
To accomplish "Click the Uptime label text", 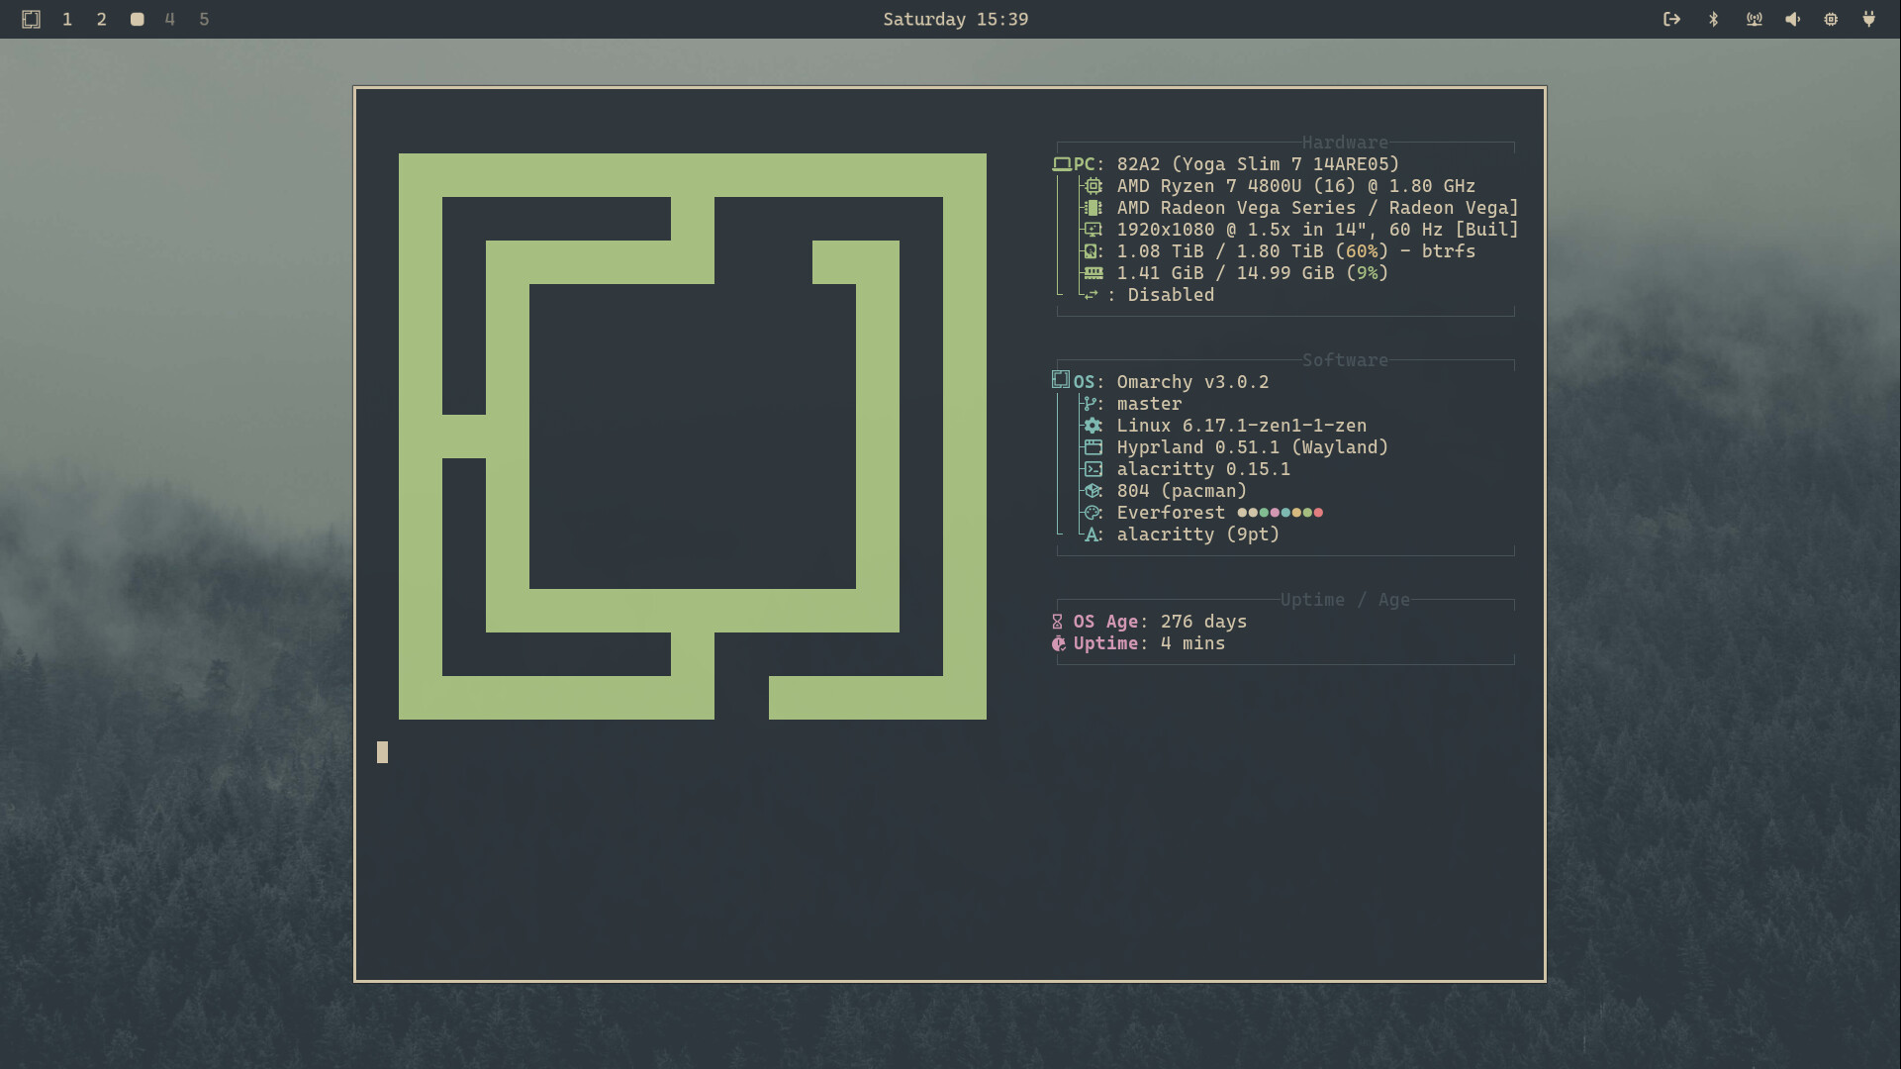I will (x=1105, y=643).
